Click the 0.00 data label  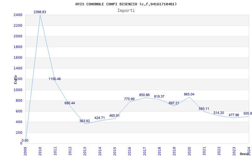coord(25,140)
